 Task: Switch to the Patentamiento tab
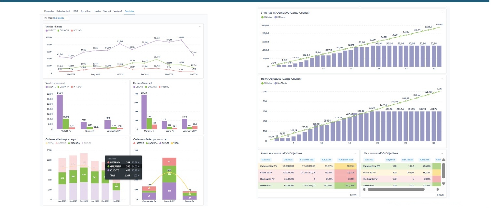click(x=64, y=11)
